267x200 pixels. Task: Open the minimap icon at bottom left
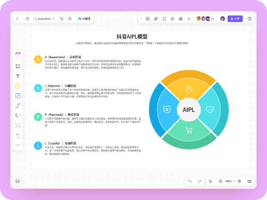18,181
